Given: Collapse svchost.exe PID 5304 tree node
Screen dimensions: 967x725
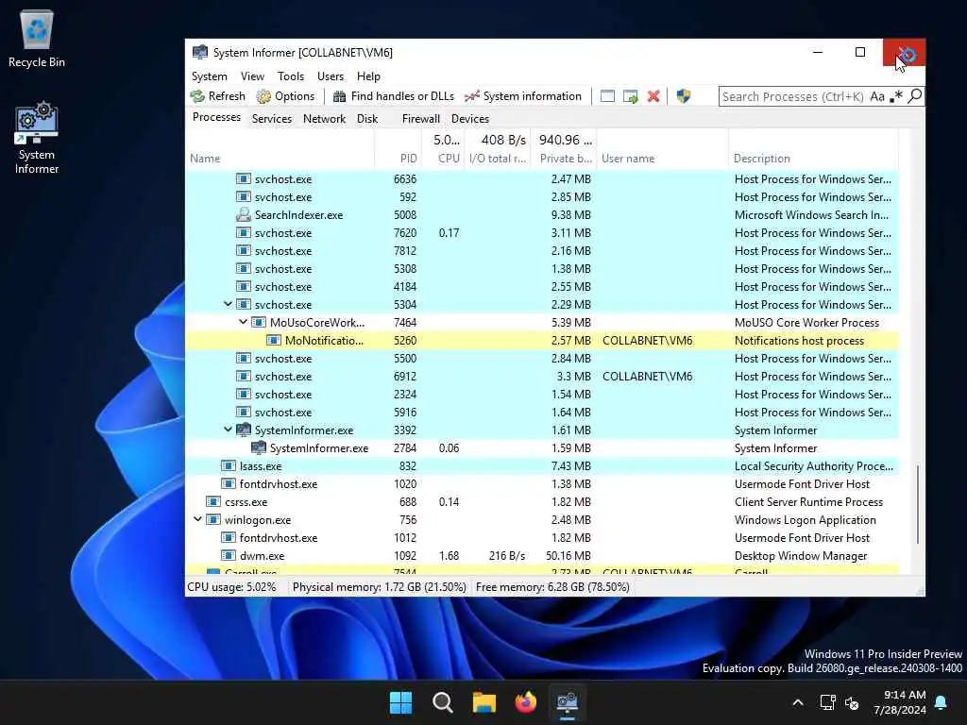Looking at the screenshot, I should point(228,304).
